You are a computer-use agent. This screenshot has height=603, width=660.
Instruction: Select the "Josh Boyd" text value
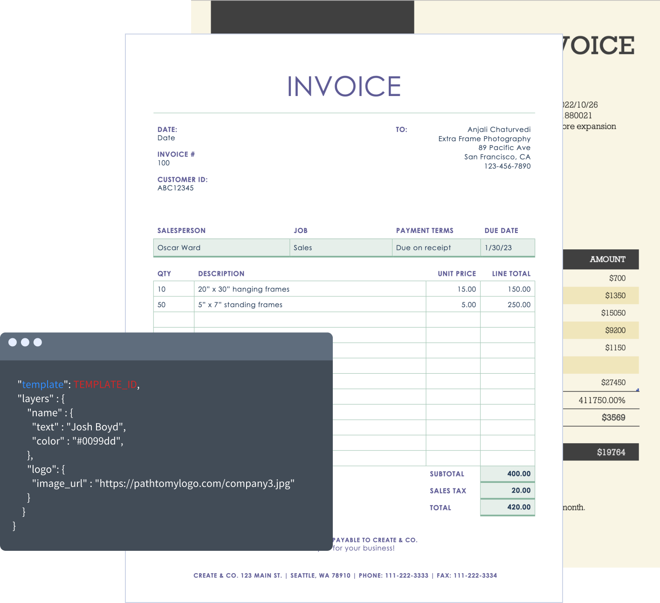(x=96, y=427)
